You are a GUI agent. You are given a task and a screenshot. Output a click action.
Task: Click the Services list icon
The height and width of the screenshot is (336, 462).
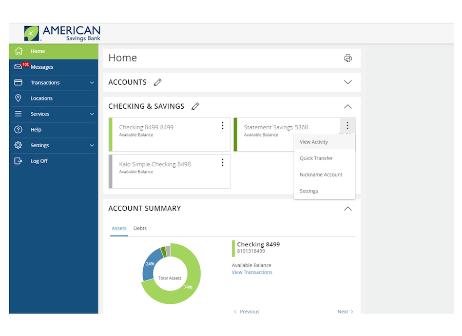18,114
